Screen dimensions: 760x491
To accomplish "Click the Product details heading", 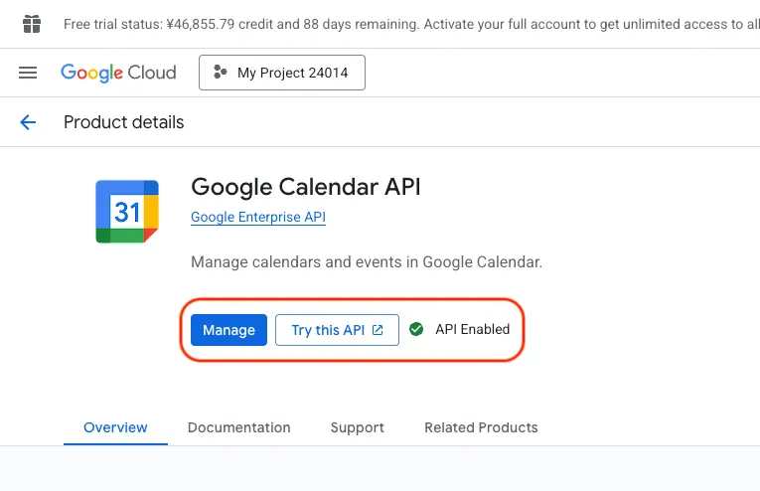I will click(x=124, y=122).
